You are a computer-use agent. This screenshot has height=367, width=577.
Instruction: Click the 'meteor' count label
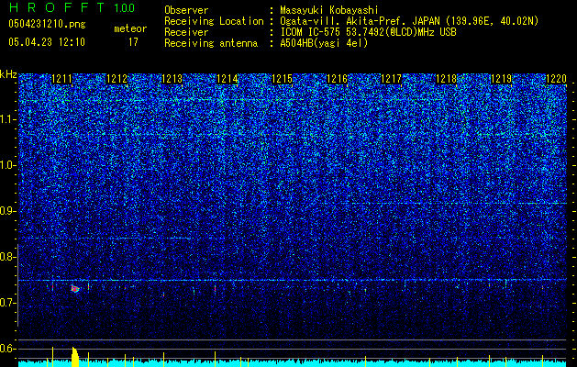pos(130,28)
